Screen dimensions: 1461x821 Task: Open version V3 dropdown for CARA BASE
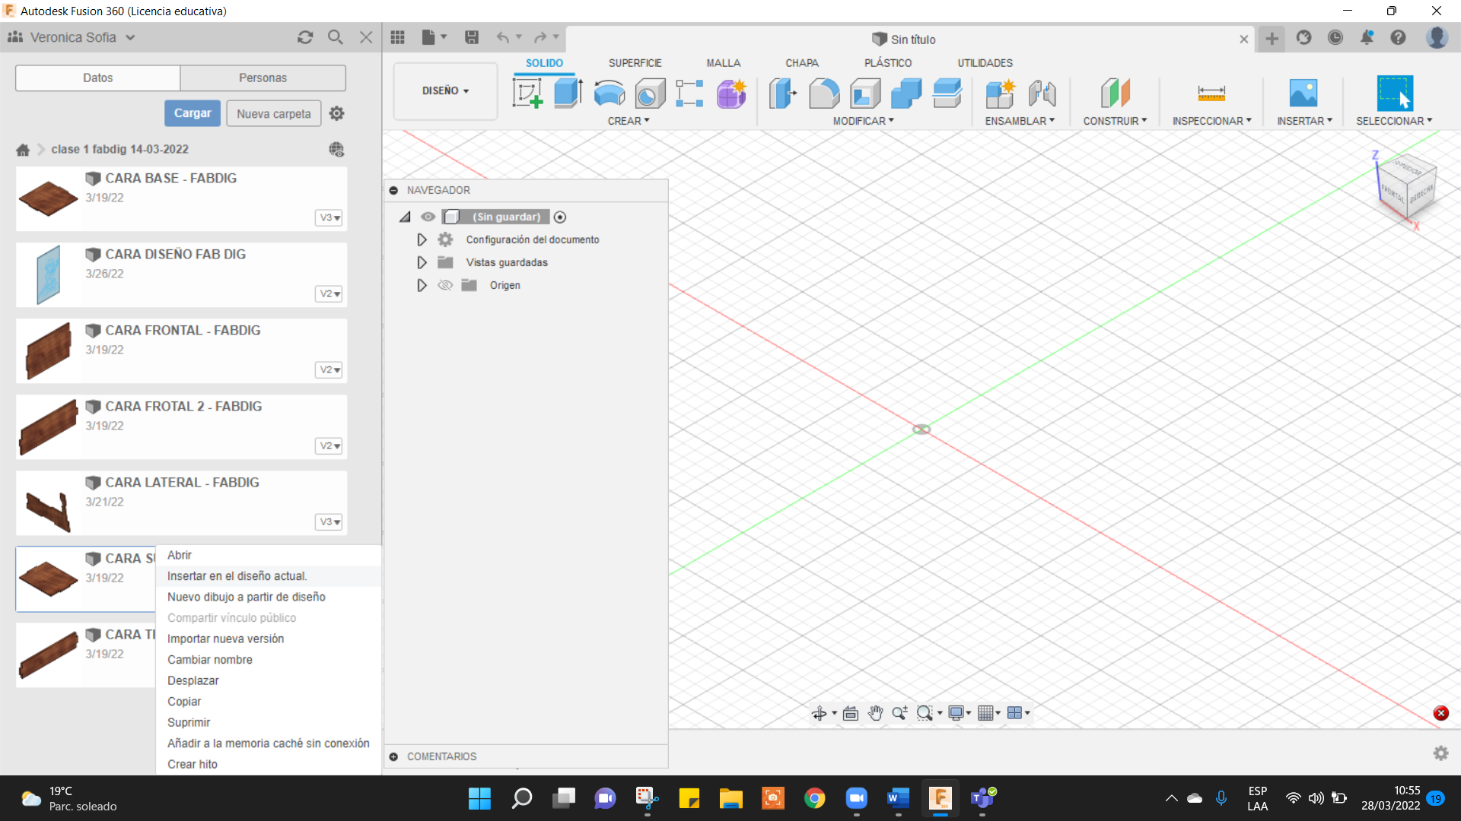click(329, 217)
